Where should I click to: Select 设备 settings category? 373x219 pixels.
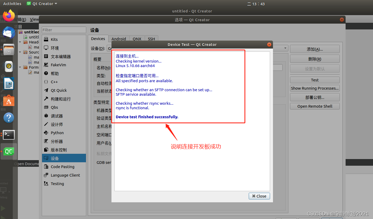tap(64, 158)
